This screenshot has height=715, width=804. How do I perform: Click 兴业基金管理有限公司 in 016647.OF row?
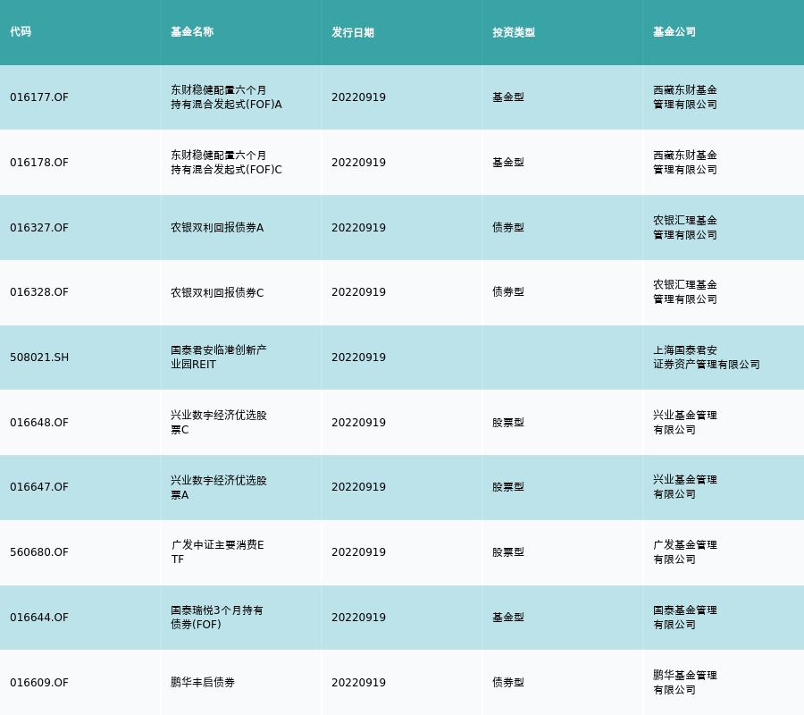click(x=685, y=487)
